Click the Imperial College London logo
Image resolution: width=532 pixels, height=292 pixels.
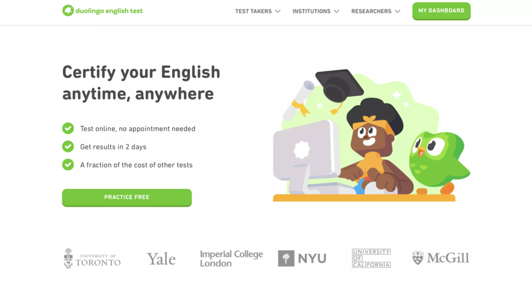[x=231, y=258]
